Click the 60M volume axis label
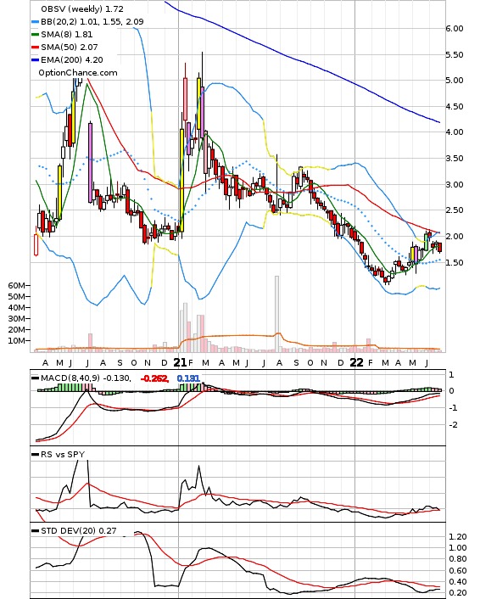480x599 pixels. tap(17, 286)
